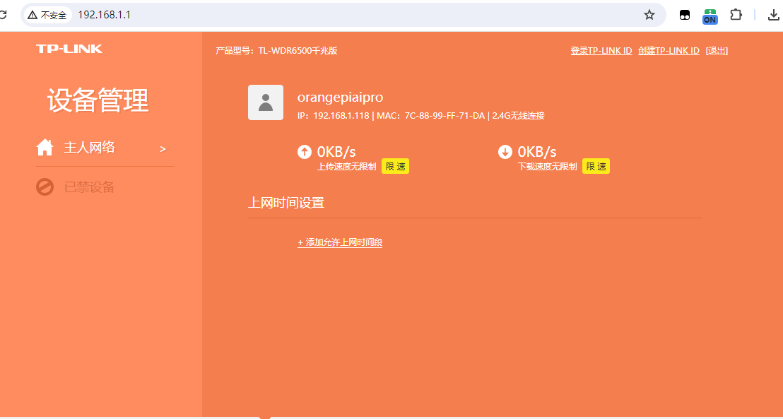Click the download speed arrow icon
Screen dimensions: 783x419
(x=505, y=151)
